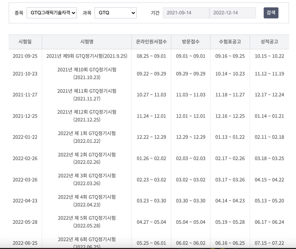The width and height of the screenshot is (296, 249).
Task: Select exam date cell 2022-04-23
Action: click(x=25, y=201)
